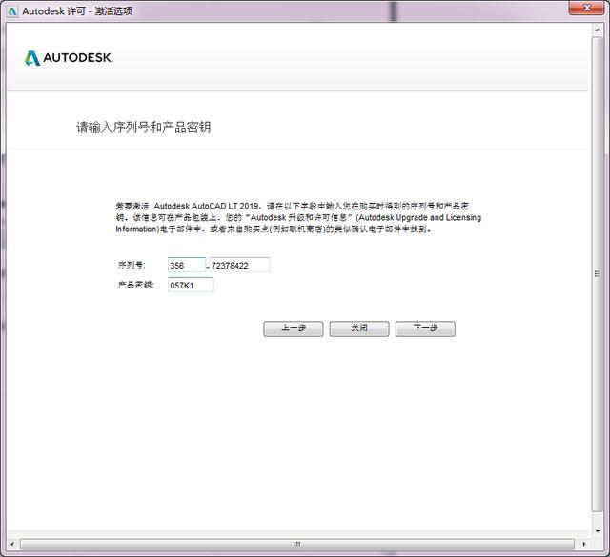
Task: Click vertical scrollbar up arrow
Action: pyautogui.click(x=598, y=30)
